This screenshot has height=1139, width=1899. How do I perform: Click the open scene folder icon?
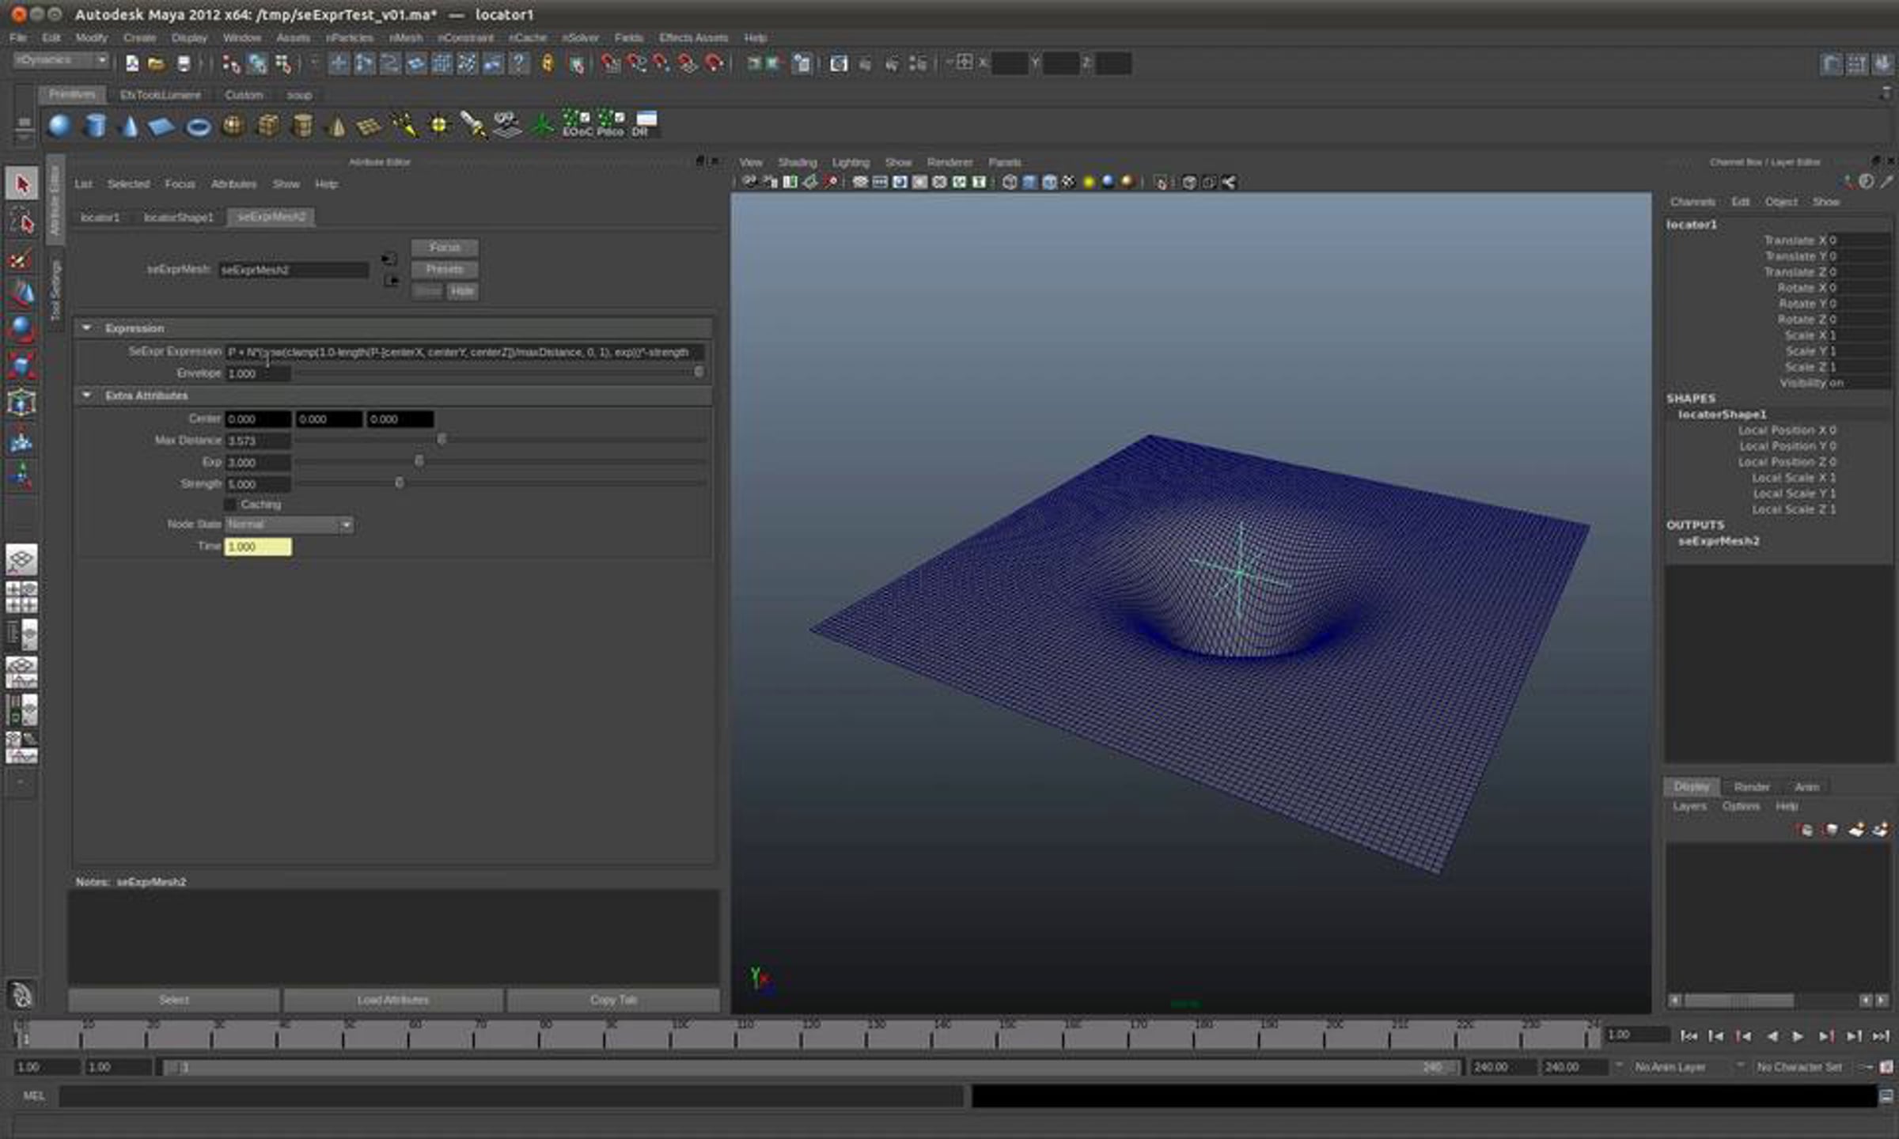click(157, 64)
